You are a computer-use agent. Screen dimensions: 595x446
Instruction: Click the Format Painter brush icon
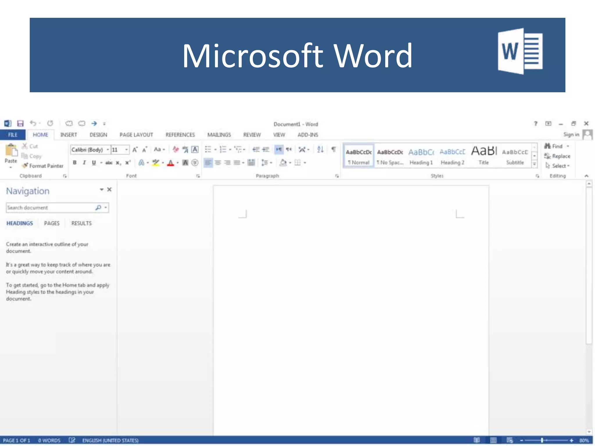[25, 166]
